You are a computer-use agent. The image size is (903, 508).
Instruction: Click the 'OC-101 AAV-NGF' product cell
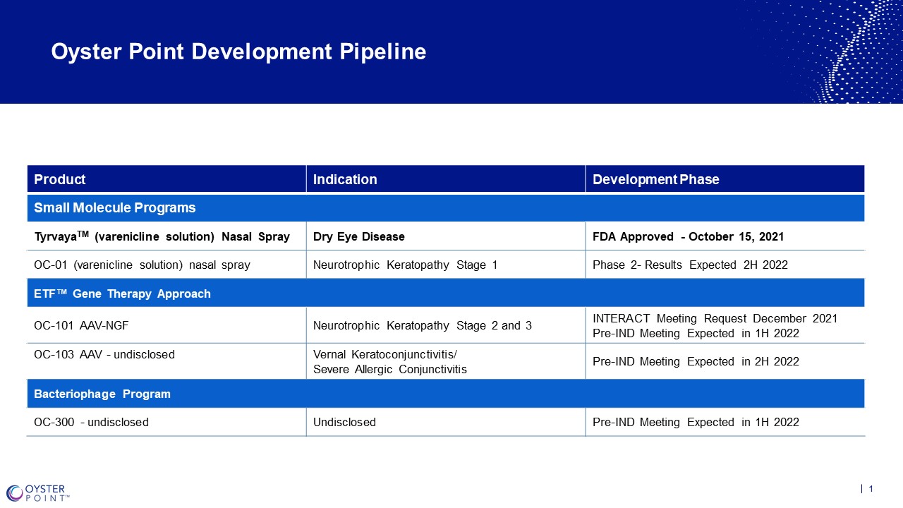pos(81,325)
